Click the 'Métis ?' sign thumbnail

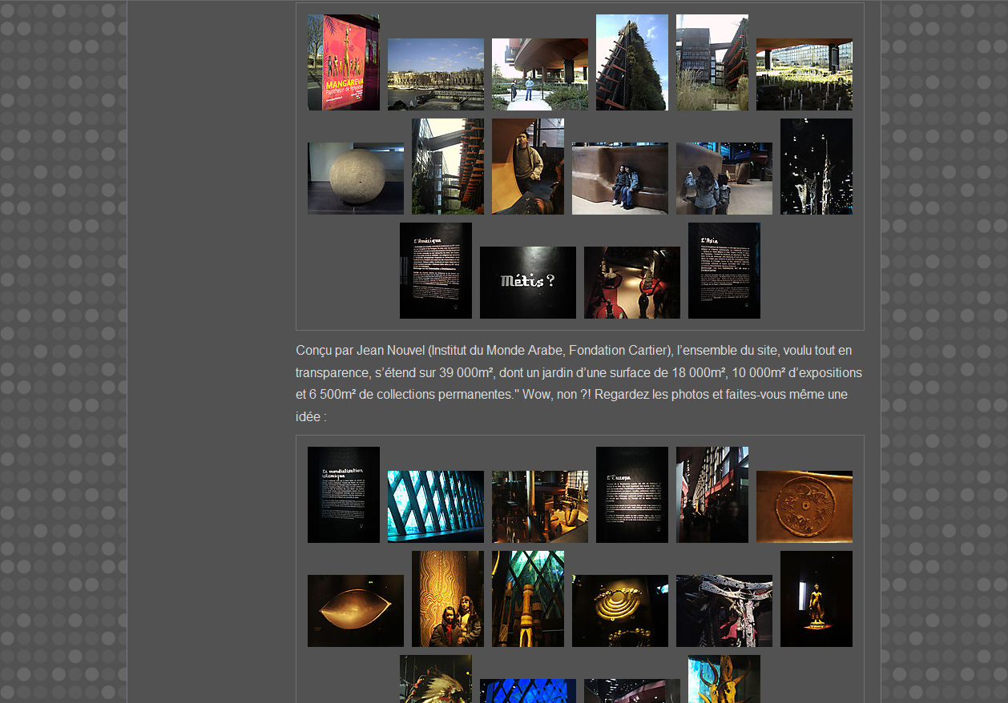point(527,282)
